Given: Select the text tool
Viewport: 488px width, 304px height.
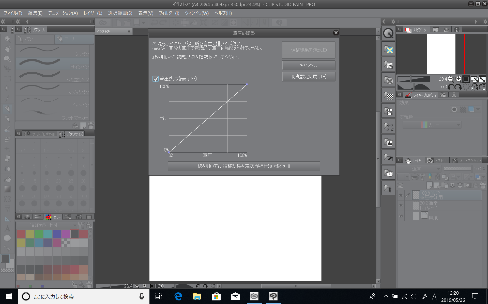Looking at the screenshot, I should (7, 228).
